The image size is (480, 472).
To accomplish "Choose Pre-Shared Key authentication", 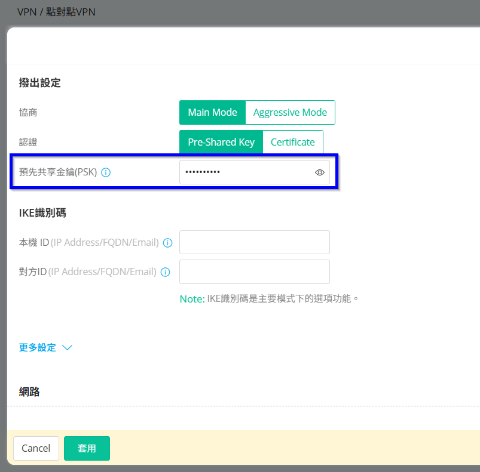I will 221,142.
